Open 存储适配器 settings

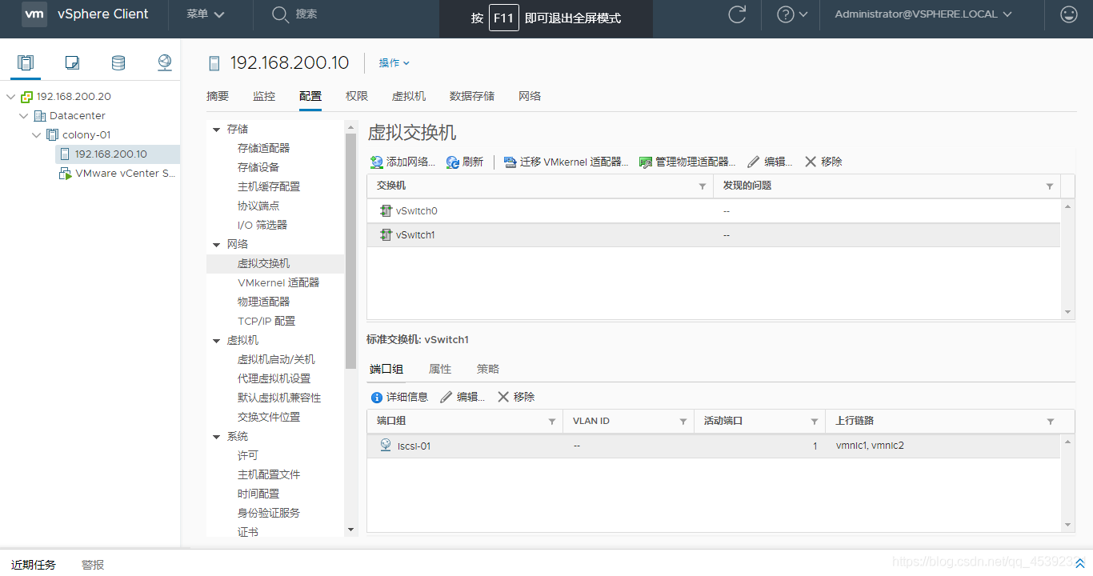(264, 148)
